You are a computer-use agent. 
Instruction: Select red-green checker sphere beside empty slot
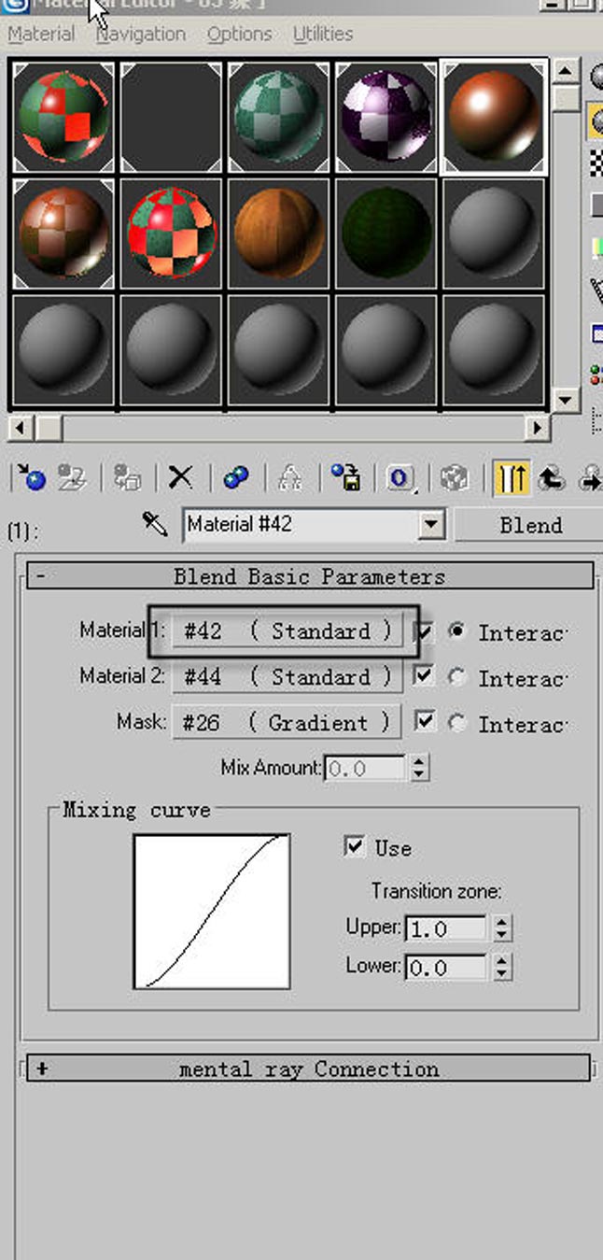[x=63, y=118]
